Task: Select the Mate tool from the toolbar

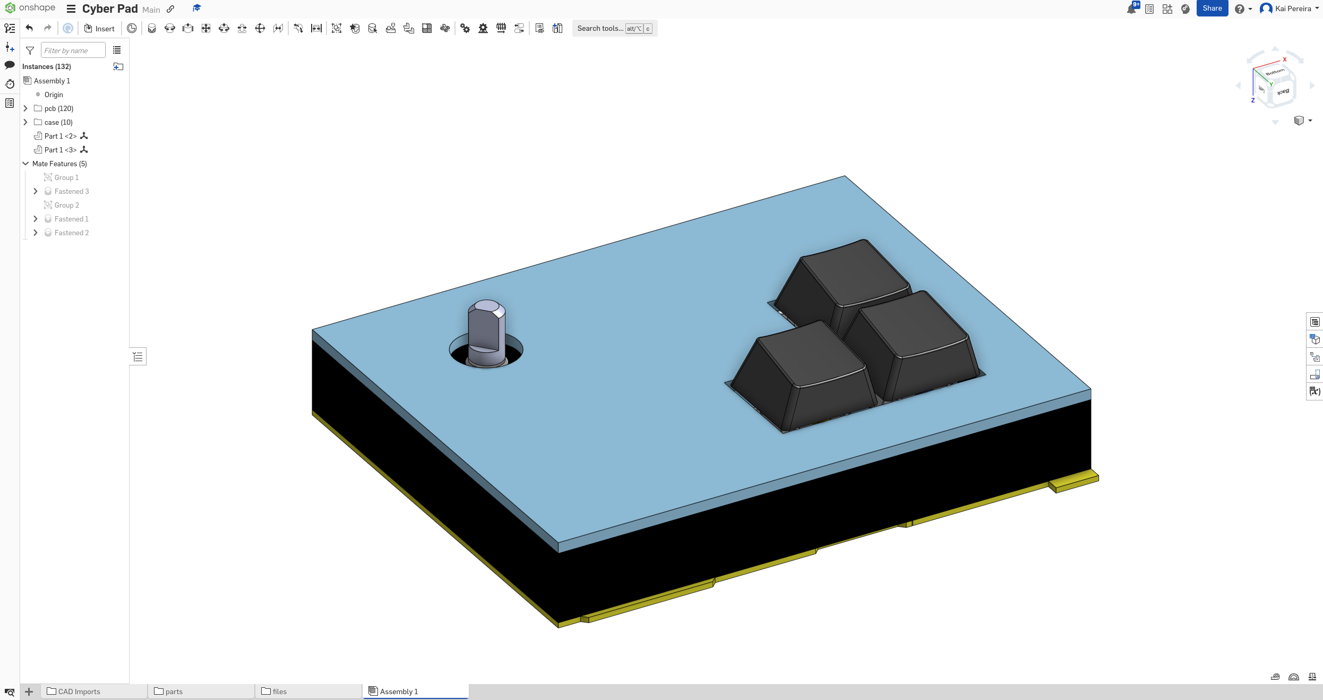Action: pyautogui.click(x=152, y=28)
